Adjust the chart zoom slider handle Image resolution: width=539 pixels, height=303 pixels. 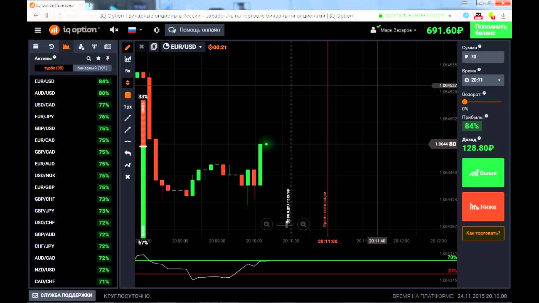click(287, 224)
